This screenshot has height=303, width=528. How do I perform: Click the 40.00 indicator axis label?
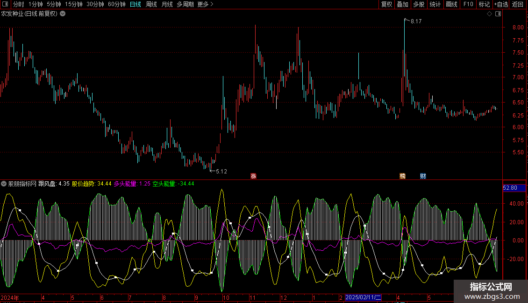(516, 204)
